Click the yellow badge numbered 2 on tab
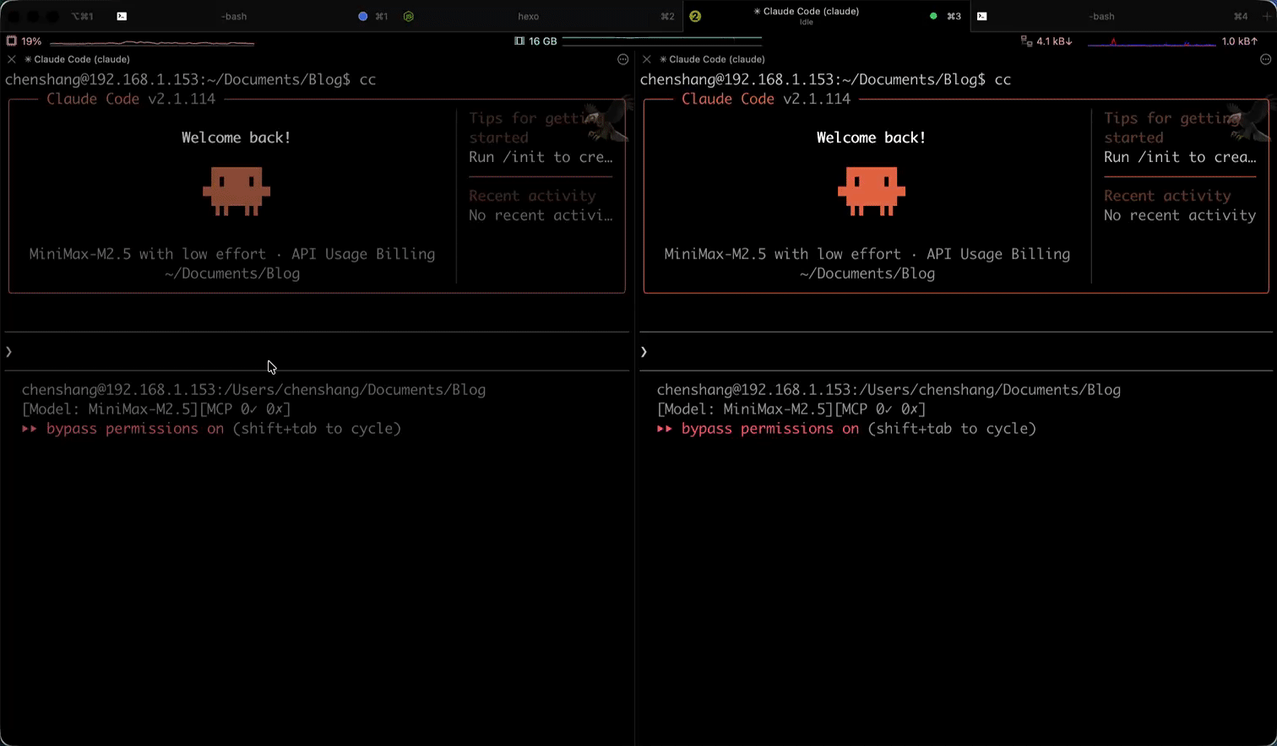The height and width of the screenshot is (746, 1277). coord(695,16)
